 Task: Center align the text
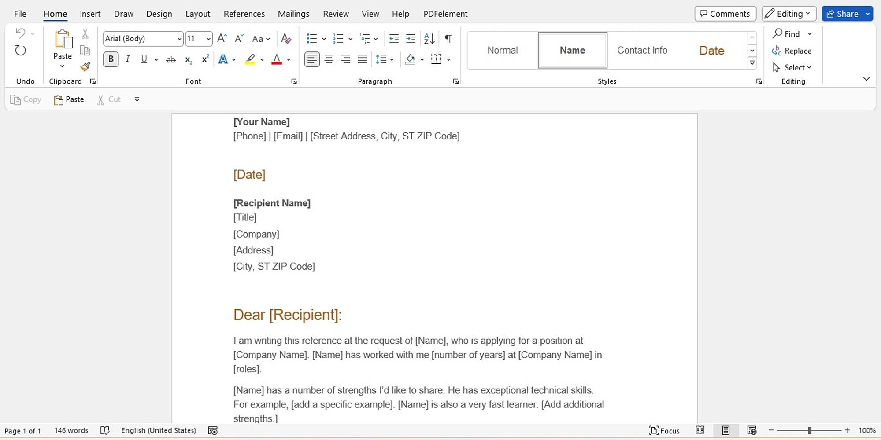pos(329,59)
